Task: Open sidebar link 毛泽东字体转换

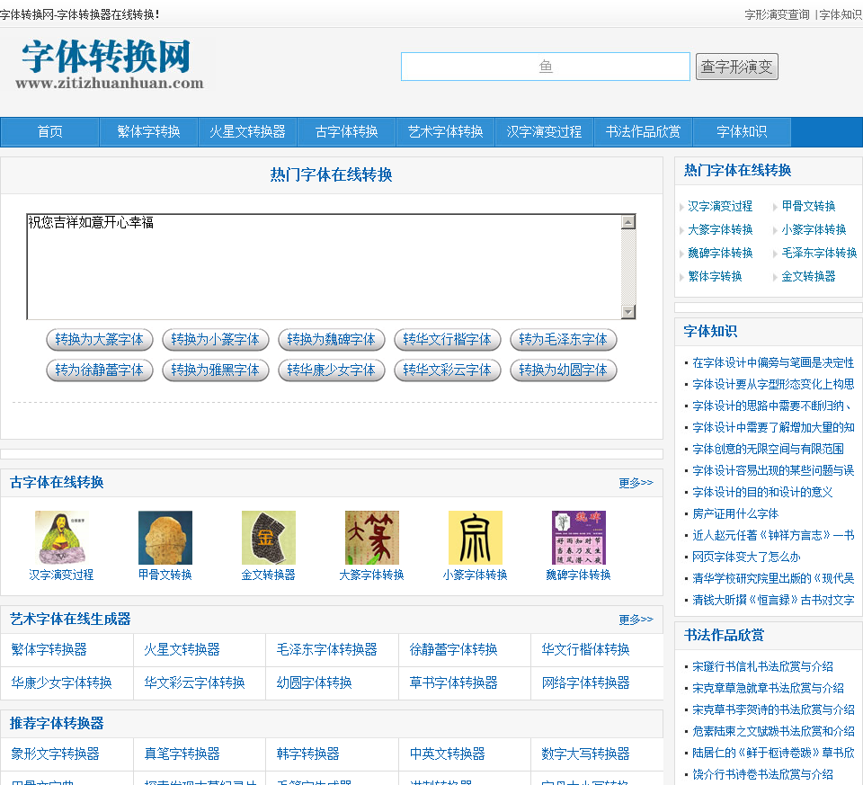Action: 820,253
